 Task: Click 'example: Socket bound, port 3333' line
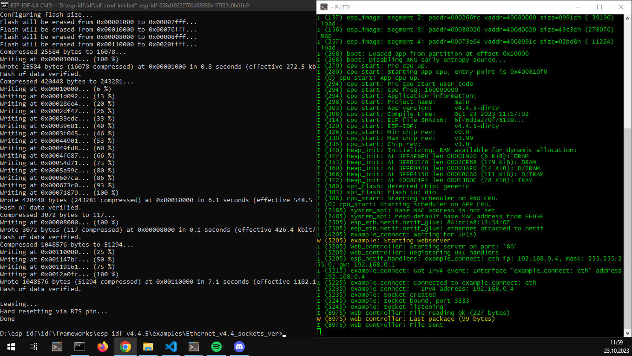[393, 301]
